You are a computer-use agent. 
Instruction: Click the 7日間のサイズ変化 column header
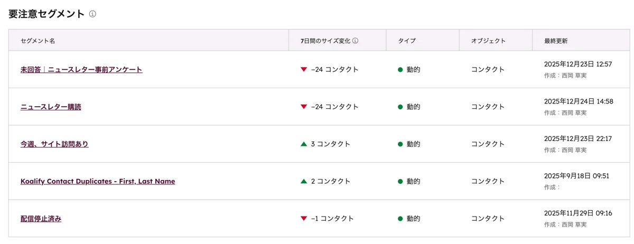pos(325,41)
